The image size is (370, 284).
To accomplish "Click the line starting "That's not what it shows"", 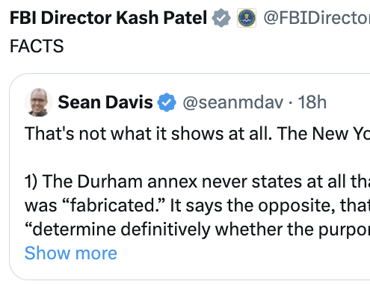I will click(x=197, y=134).
